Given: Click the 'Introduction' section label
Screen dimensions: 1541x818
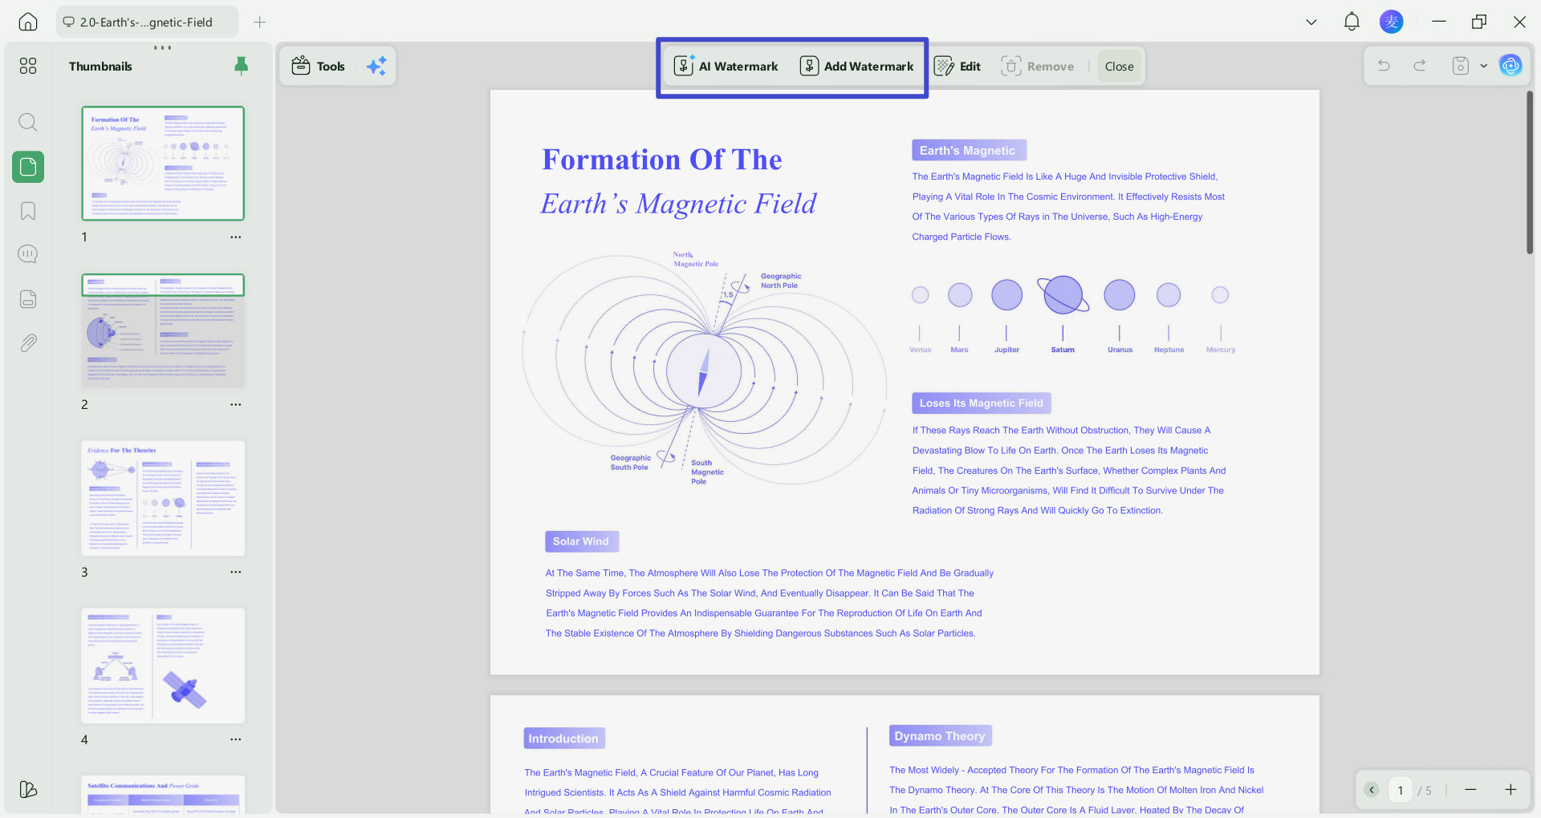Looking at the screenshot, I should [x=563, y=738].
